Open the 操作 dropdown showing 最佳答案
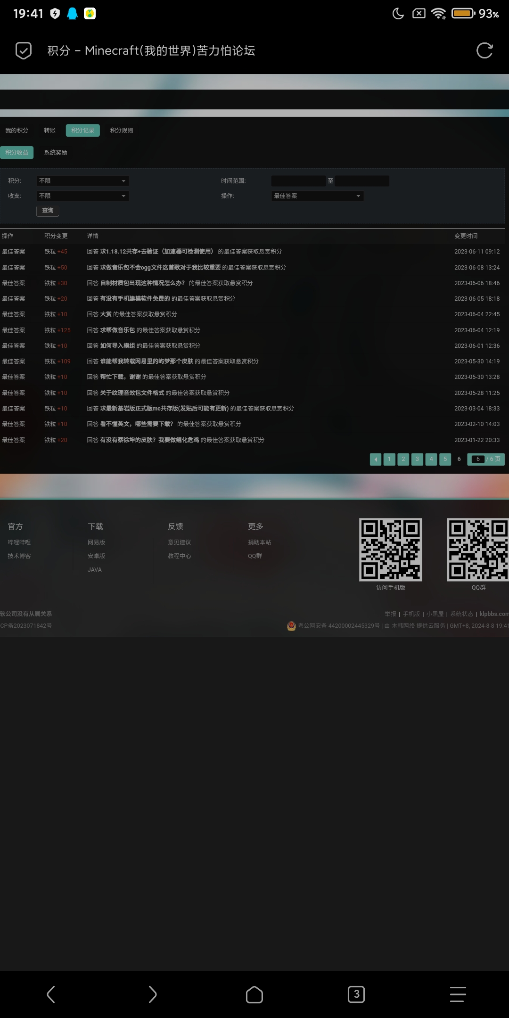This screenshot has width=509, height=1018. tap(317, 196)
